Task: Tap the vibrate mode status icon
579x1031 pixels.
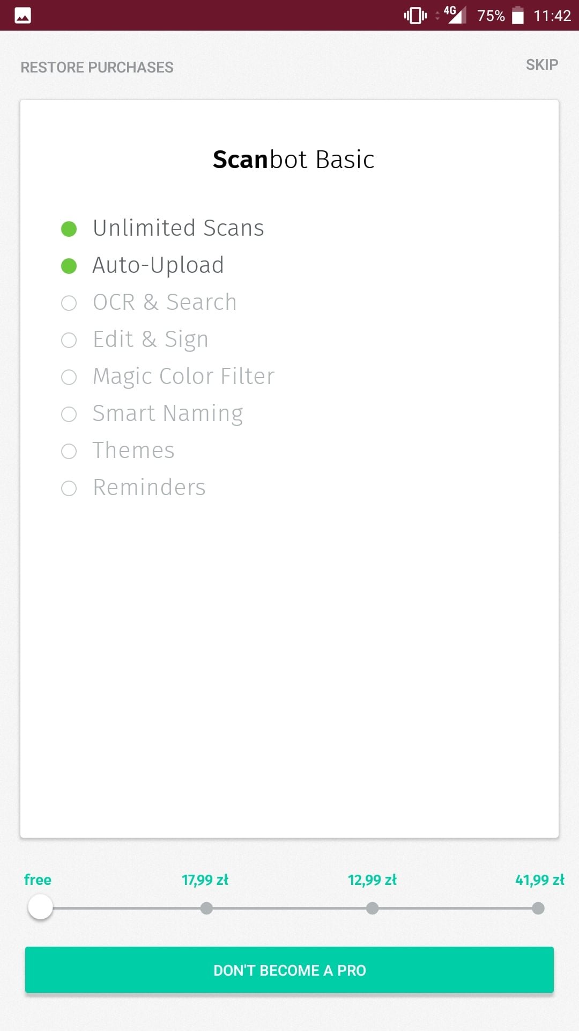Action: (x=415, y=16)
